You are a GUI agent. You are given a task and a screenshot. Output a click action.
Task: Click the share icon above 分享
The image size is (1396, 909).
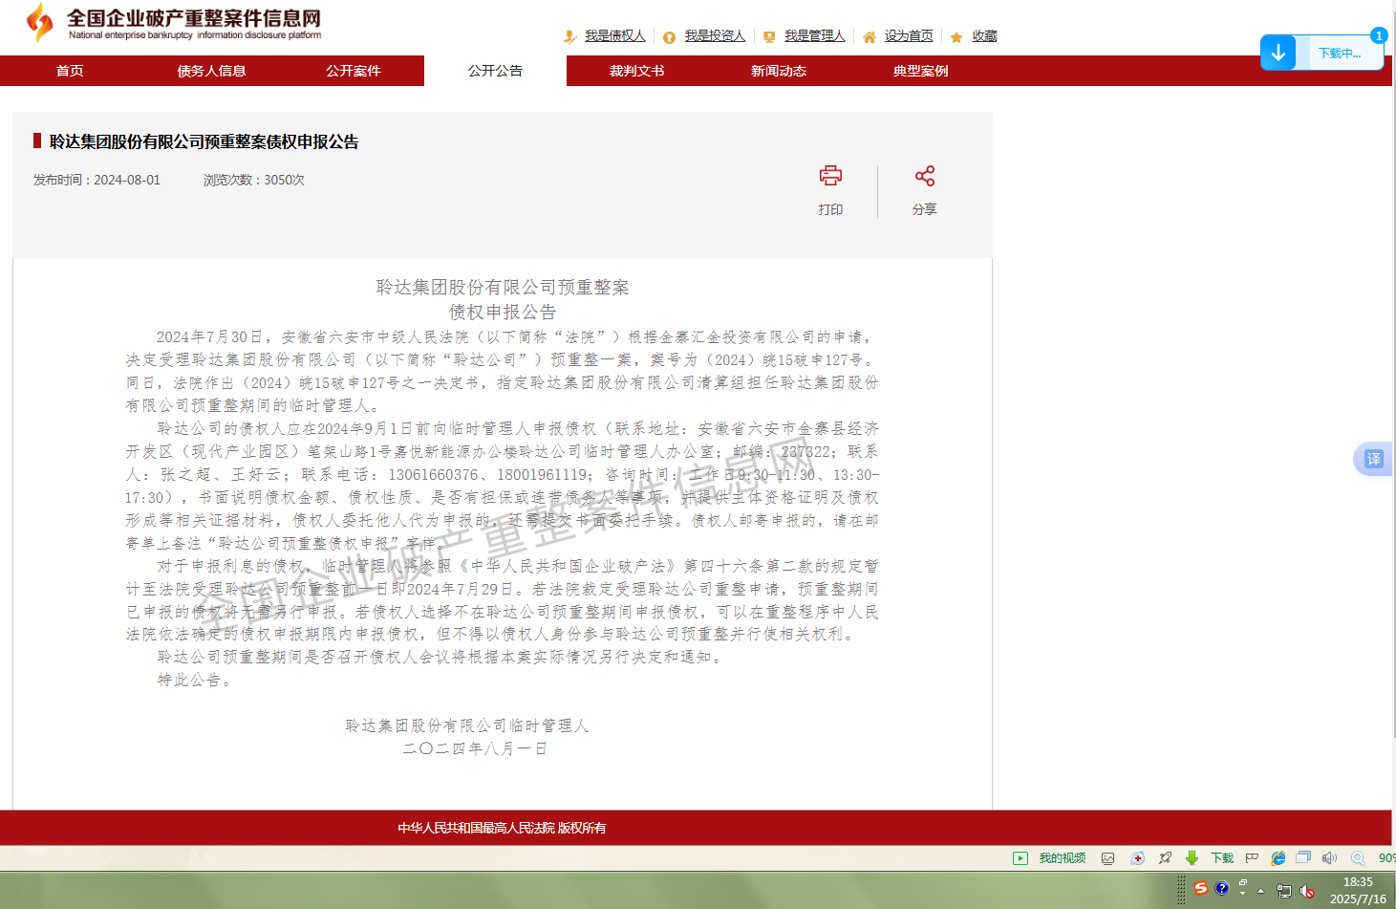925,176
